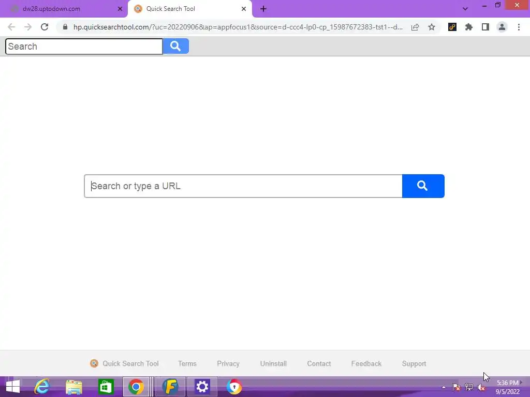Click the large blue search button
Screen dimensions: 530x397
tap(423, 186)
